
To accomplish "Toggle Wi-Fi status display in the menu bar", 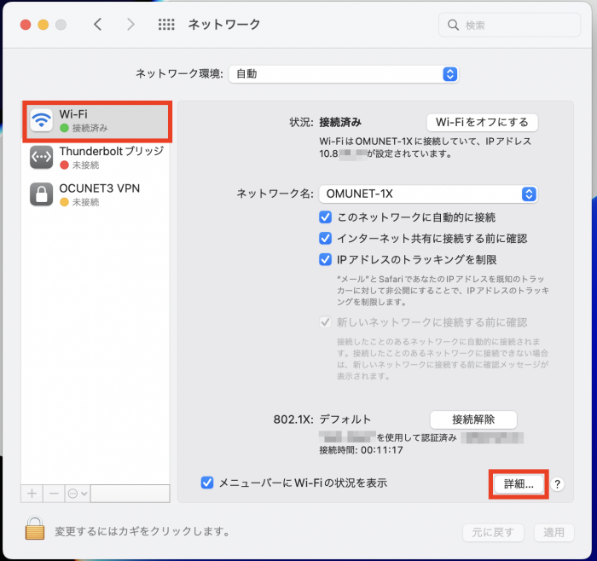I will click(x=207, y=483).
